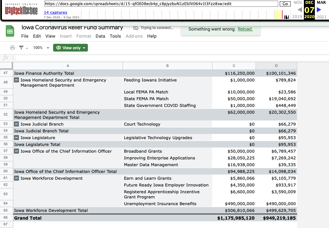Select the $116,250,000 cell
The image size is (329, 228).
coord(234,73)
